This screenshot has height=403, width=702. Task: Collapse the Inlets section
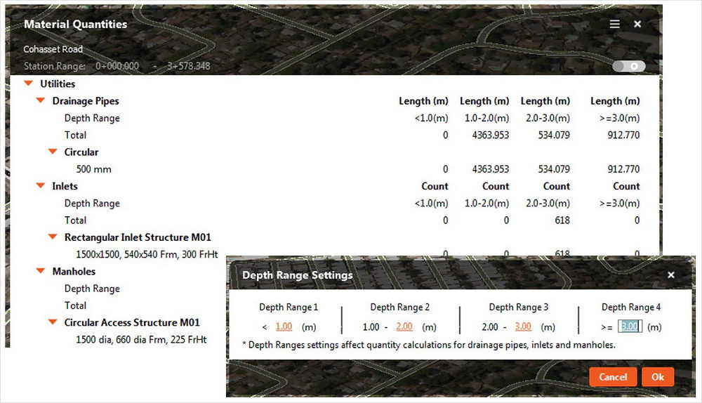pyautogui.click(x=41, y=186)
